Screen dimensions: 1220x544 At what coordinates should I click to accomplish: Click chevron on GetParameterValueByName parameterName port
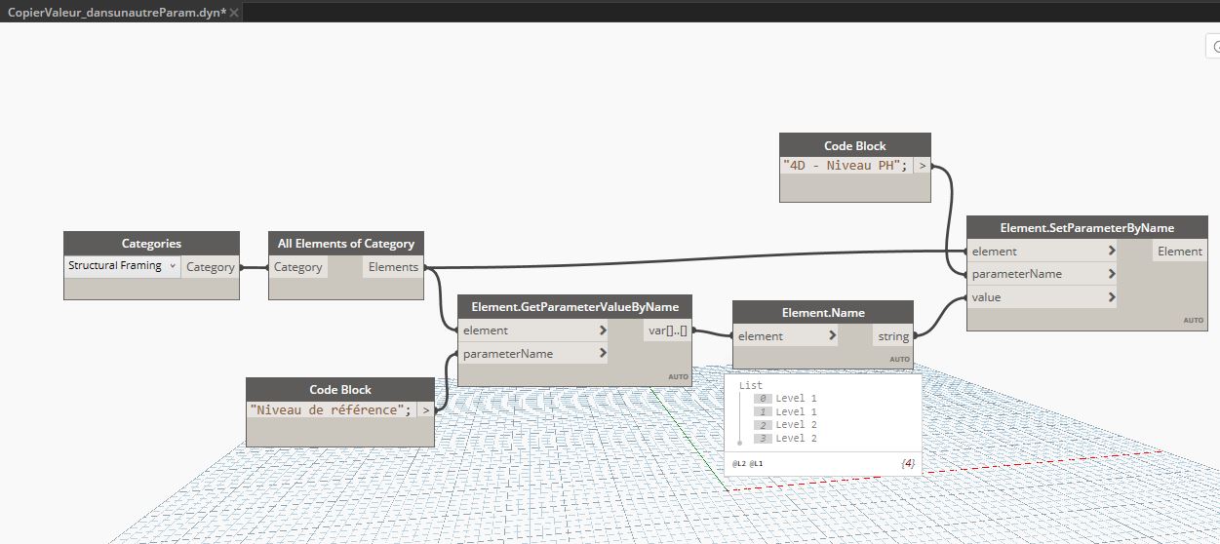(603, 354)
